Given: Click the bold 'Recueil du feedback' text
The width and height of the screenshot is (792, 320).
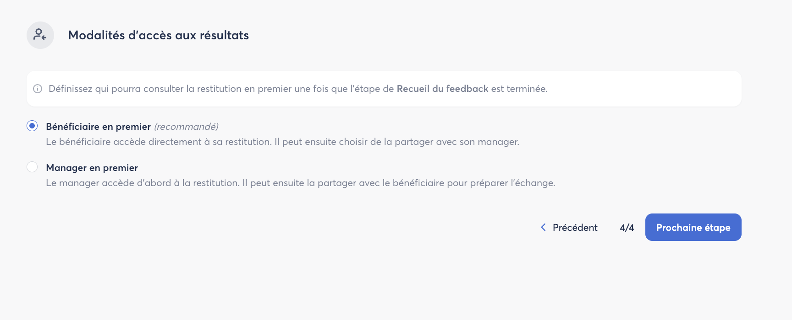Looking at the screenshot, I should [442, 89].
